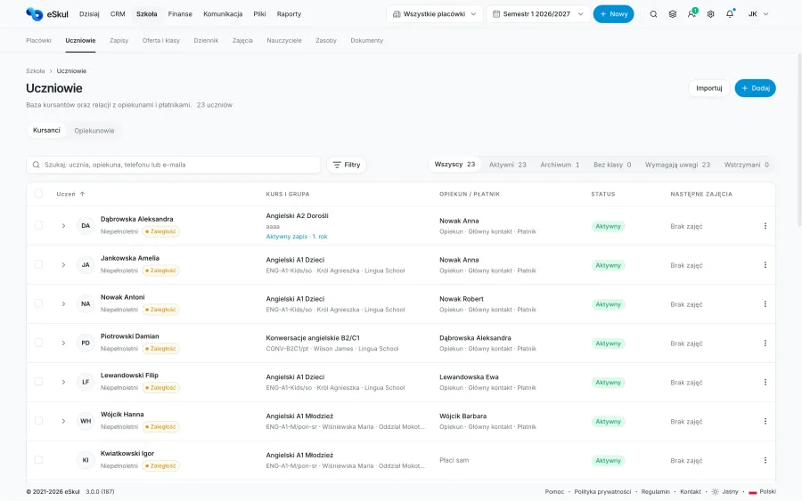The height and width of the screenshot is (501, 802).
Task: Open the Pomoc footer link
Action: (554, 492)
